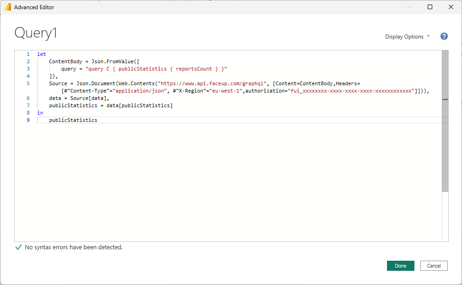This screenshot has width=462, height=285.
Task: Click the Query1 title heading
Action: pos(35,33)
